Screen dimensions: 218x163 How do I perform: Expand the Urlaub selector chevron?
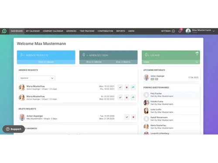[197, 62]
